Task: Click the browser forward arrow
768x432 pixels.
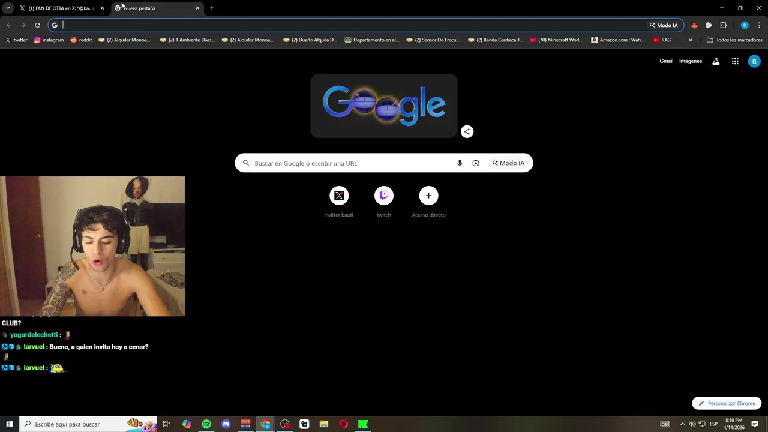Action: tap(23, 25)
